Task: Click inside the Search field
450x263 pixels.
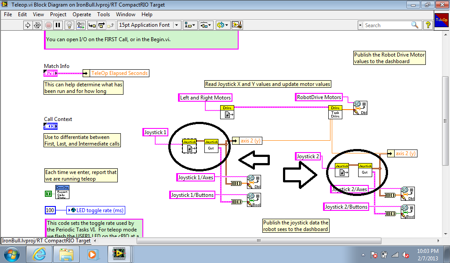Action: point(387,25)
